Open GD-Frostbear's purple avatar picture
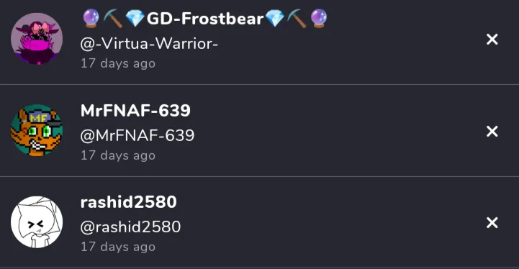 37,39
